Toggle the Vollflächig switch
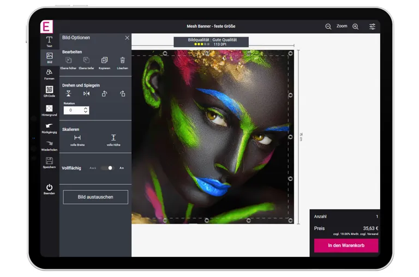 107,168
